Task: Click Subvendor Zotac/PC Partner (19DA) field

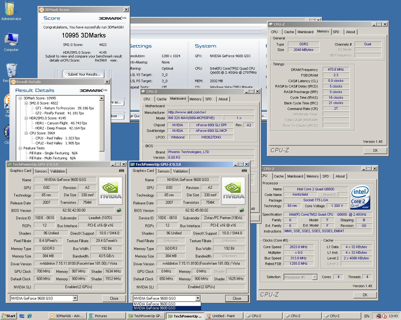Action: pyautogui.click(x=223, y=218)
